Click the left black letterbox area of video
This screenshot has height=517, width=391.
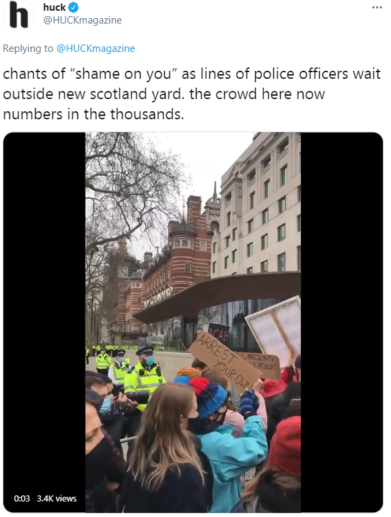pos(44,322)
